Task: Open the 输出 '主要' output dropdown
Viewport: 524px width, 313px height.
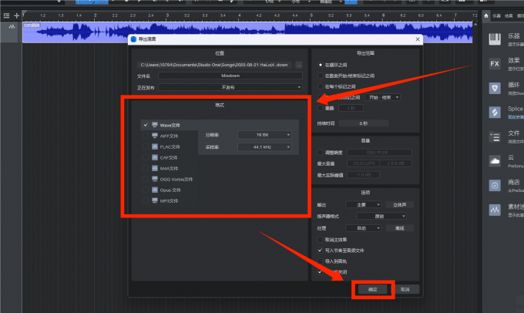Action: pos(363,204)
